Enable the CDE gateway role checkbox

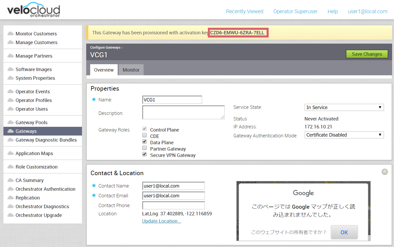click(x=144, y=135)
